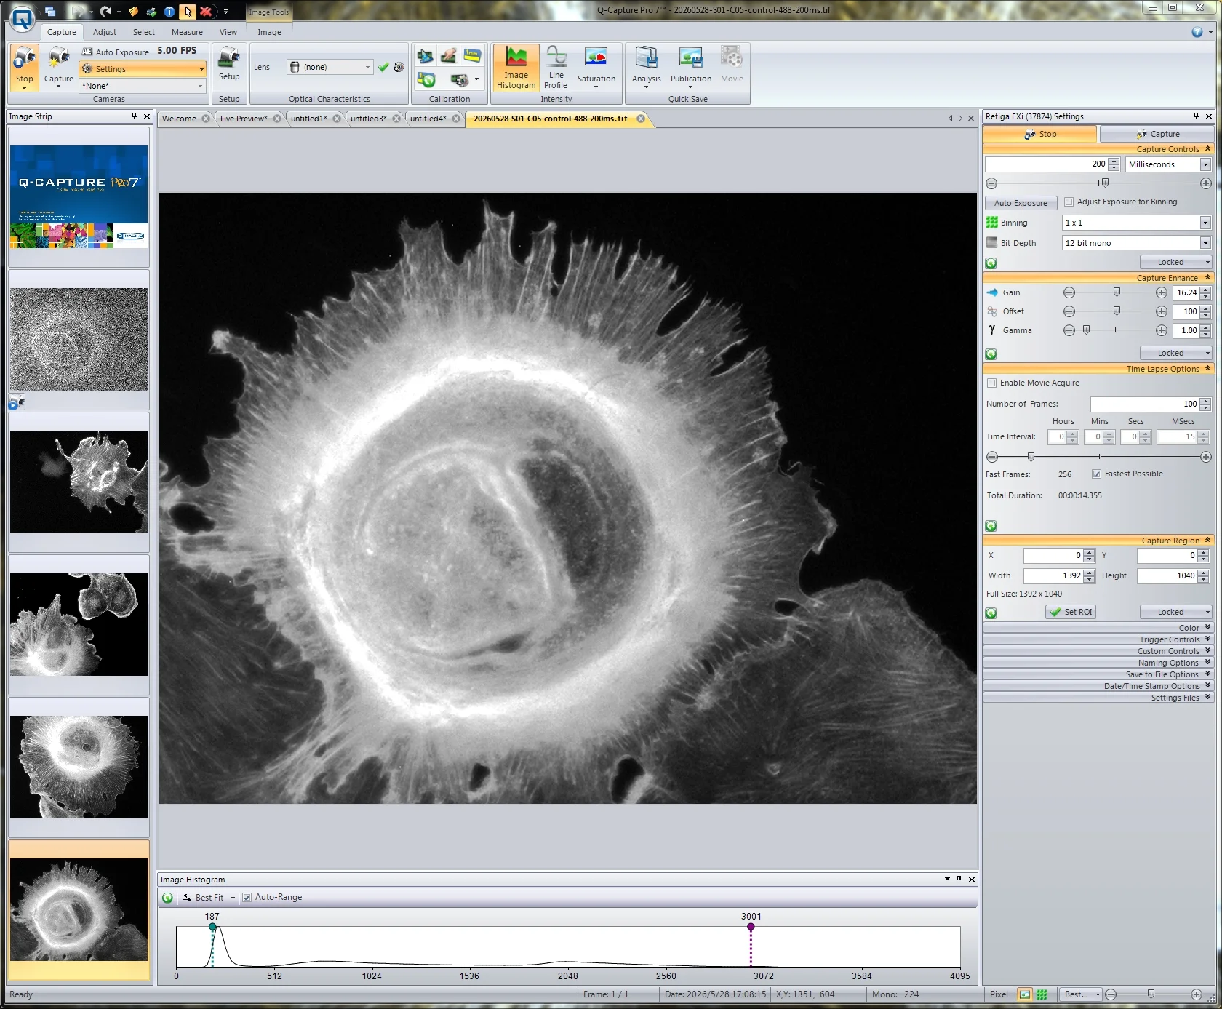The height and width of the screenshot is (1009, 1222).
Task: Open Publication quick save
Action: pyautogui.click(x=690, y=68)
